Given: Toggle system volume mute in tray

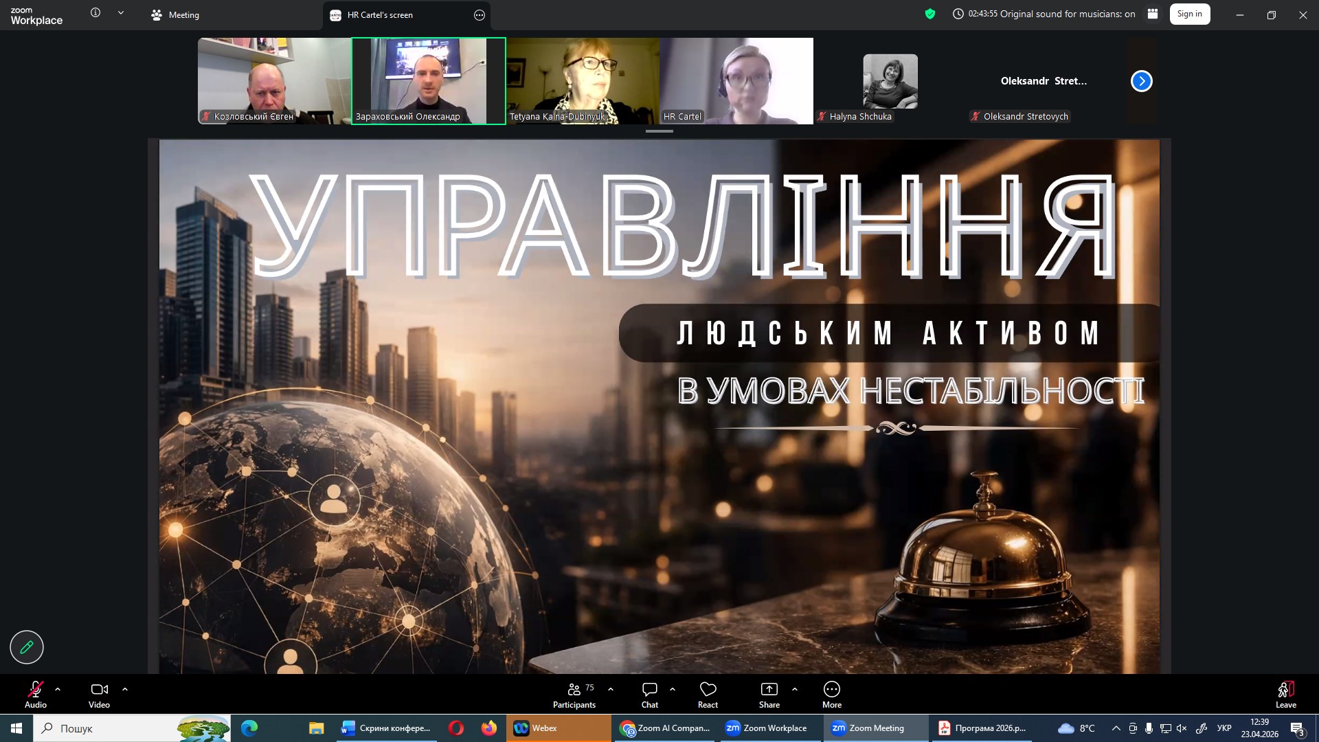Looking at the screenshot, I should click(x=1182, y=728).
